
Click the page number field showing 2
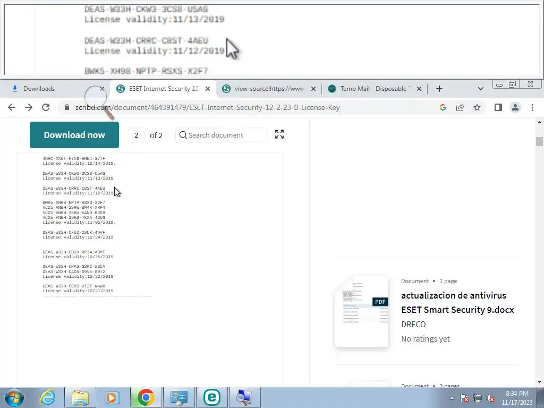pyautogui.click(x=137, y=135)
